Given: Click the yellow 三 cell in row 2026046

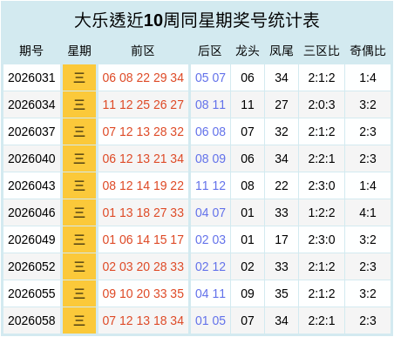Looking at the screenshot, I should (79, 212).
